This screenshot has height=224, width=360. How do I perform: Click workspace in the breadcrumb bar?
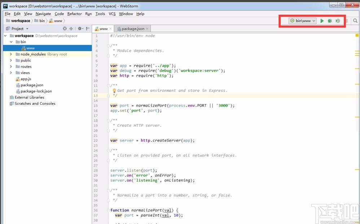coord(18,21)
